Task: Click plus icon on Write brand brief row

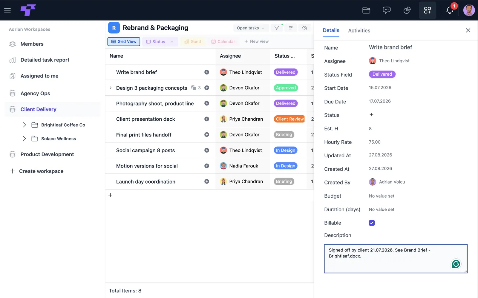Action: coord(207,72)
